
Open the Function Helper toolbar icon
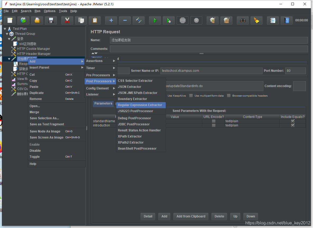[x=273, y=20]
